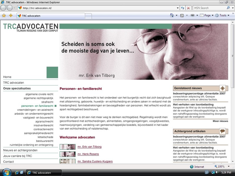The width and height of the screenshot is (235, 176).
Task: Click the Meer nieuws link
Action: point(220,121)
